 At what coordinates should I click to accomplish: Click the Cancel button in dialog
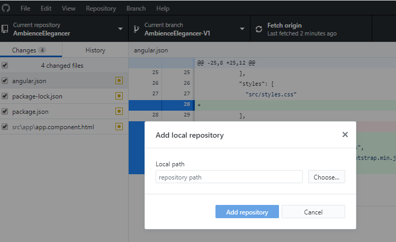313,212
